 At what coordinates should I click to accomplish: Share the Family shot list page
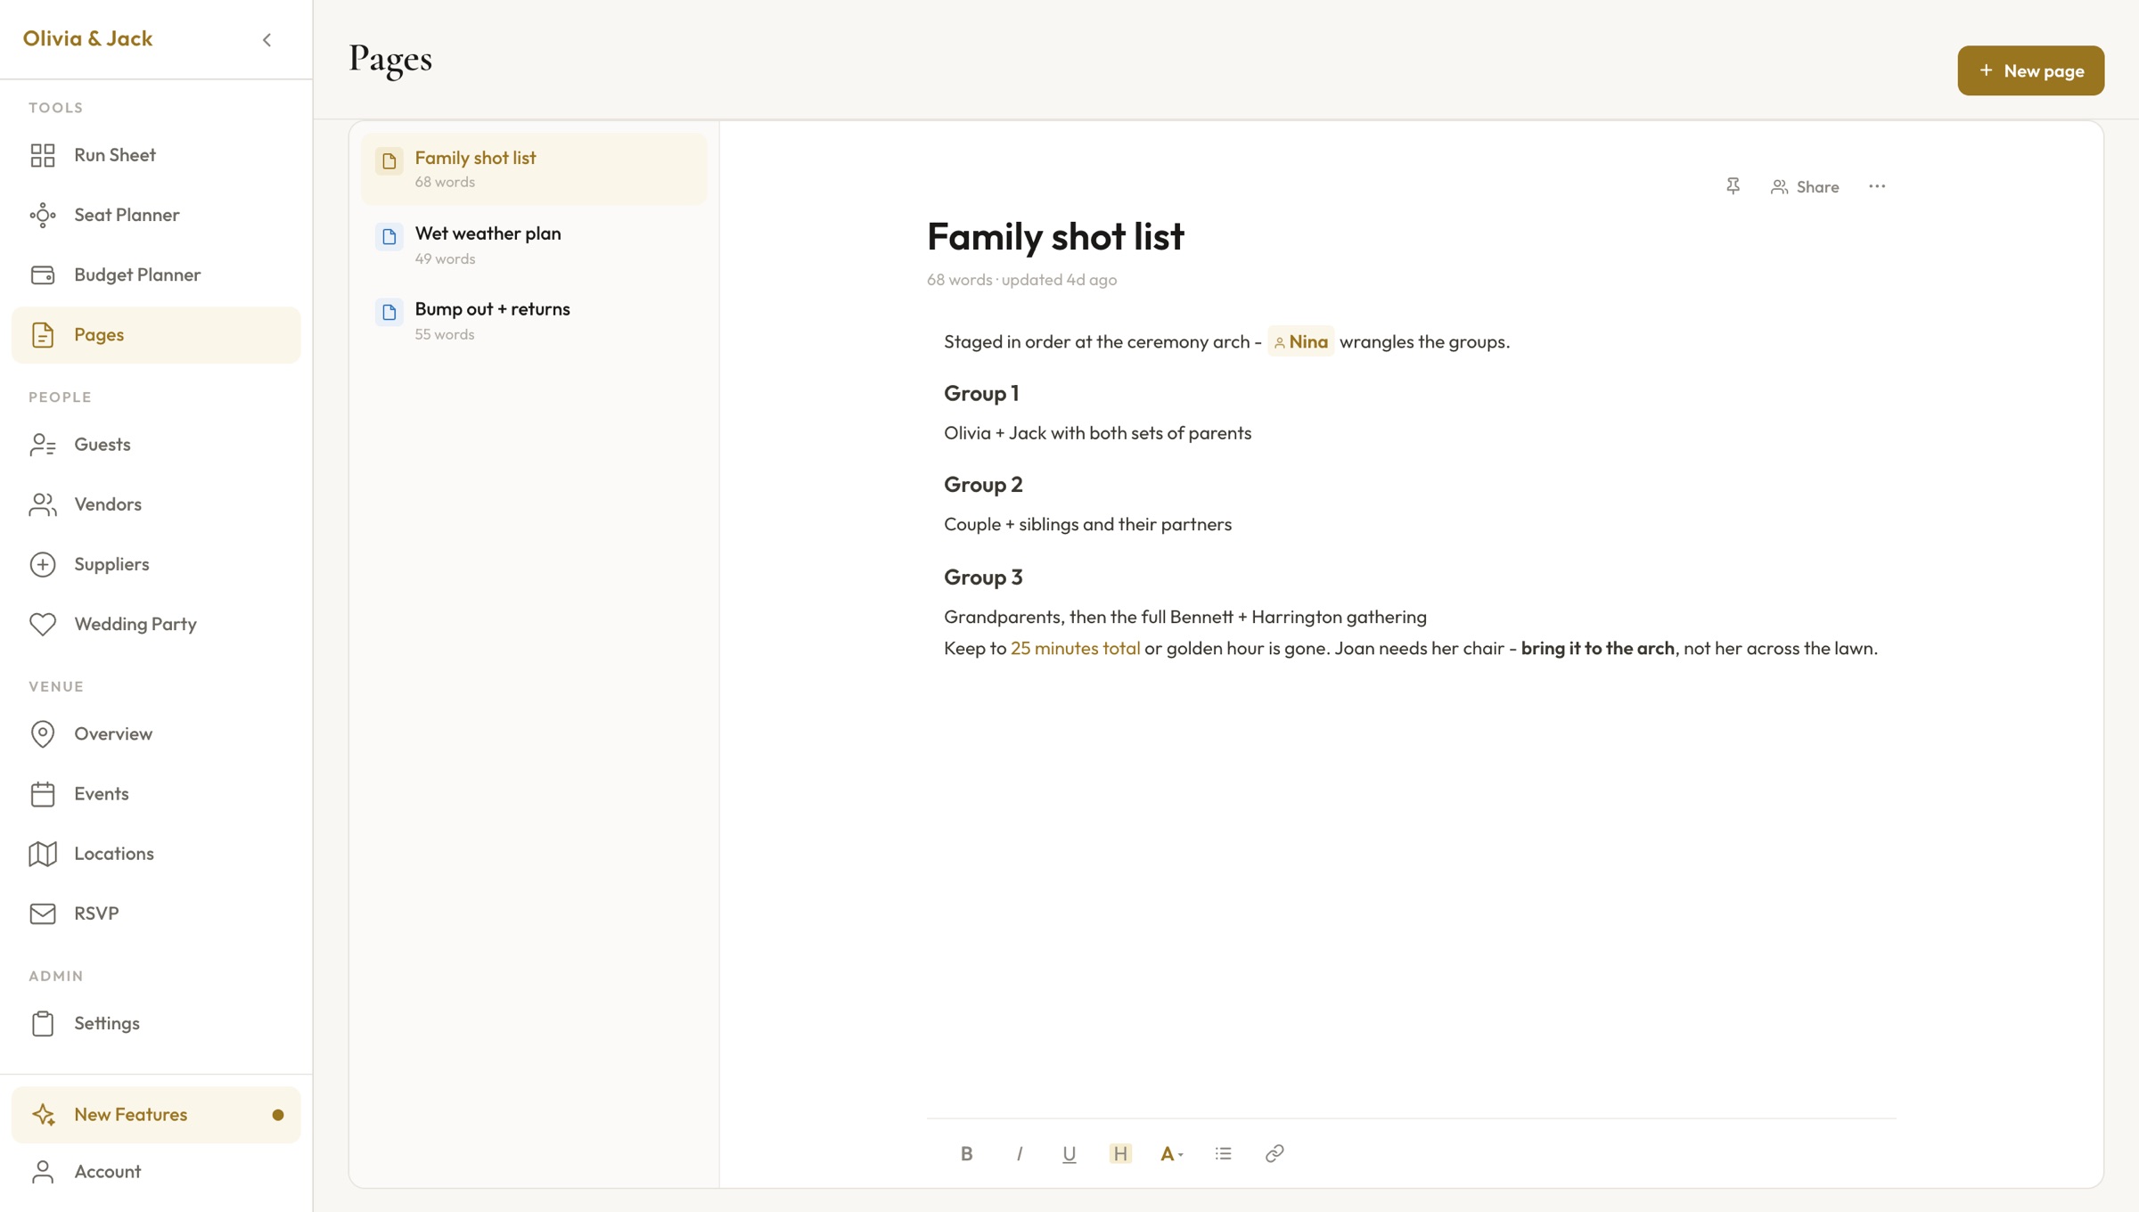tap(1805, 186)
